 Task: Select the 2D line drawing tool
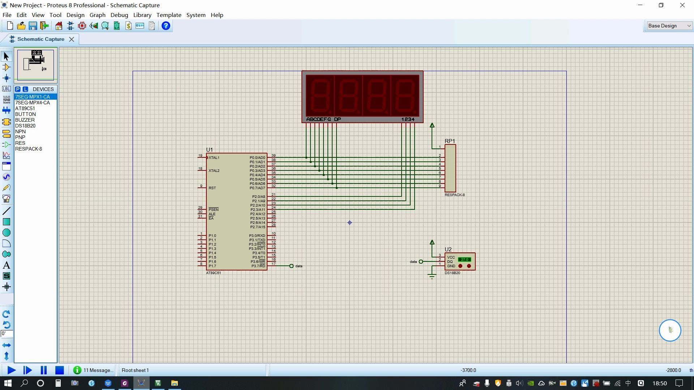point(6,211)
